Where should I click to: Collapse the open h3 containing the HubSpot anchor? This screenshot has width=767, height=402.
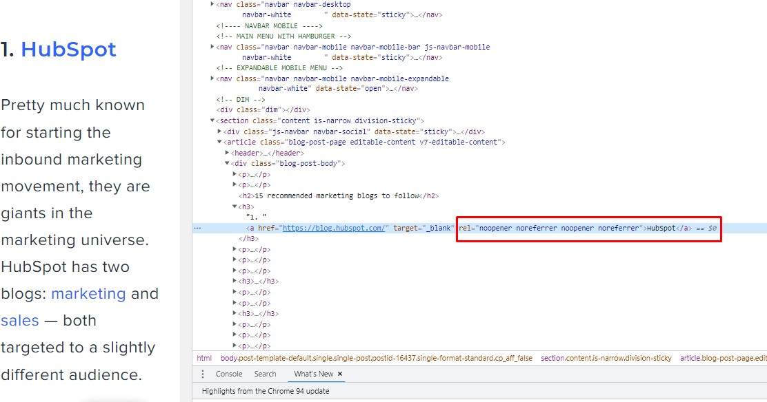pyautogui.click(x=235, y=207)
